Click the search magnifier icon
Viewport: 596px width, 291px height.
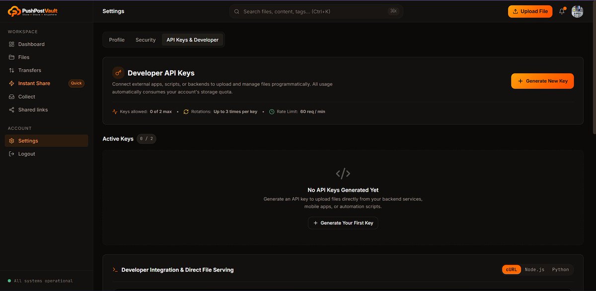236,11
